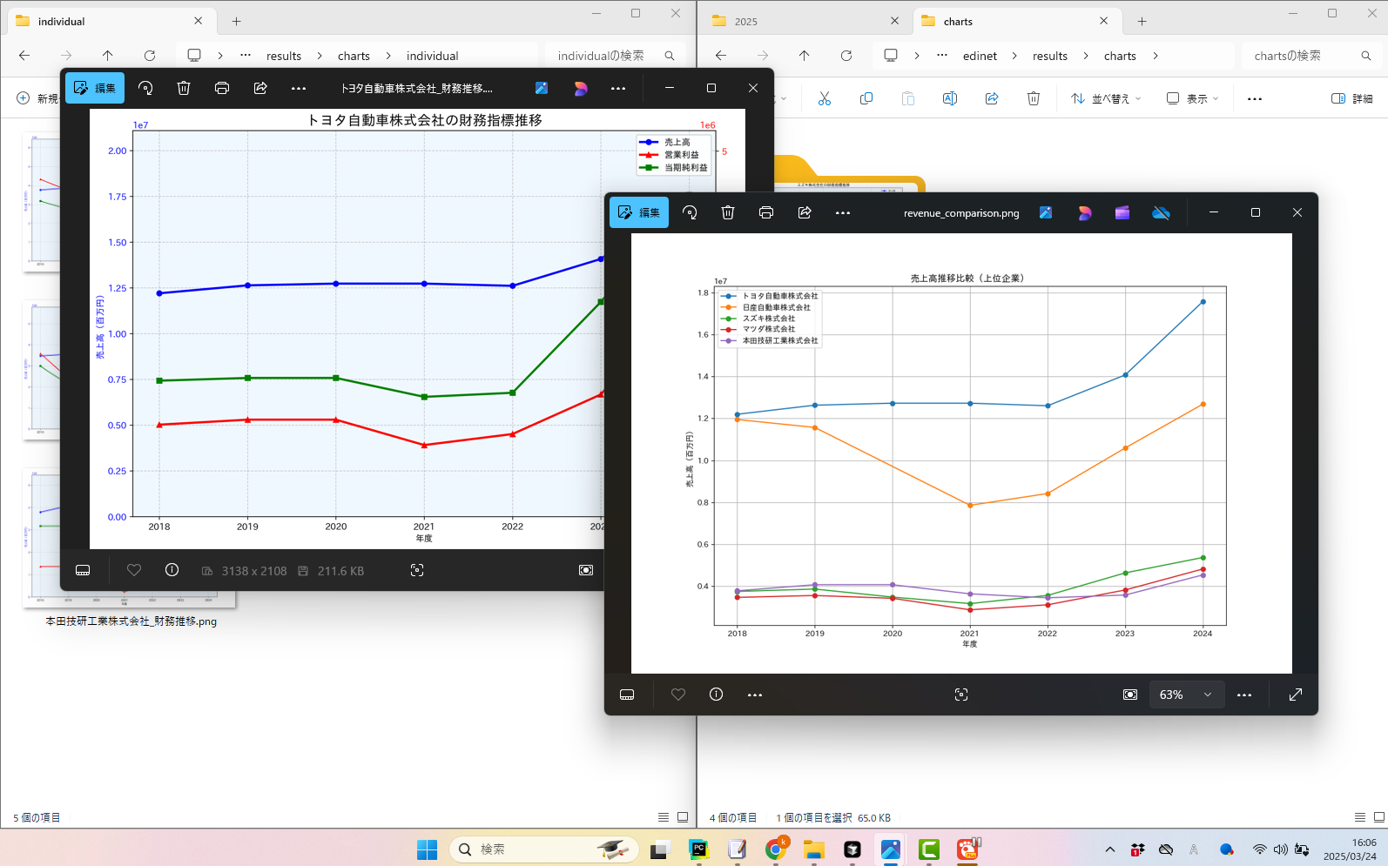1388x866 pixels.
Task: Click Edit button in revenue_comparison.png viewer
Action: tap(639, 212)
